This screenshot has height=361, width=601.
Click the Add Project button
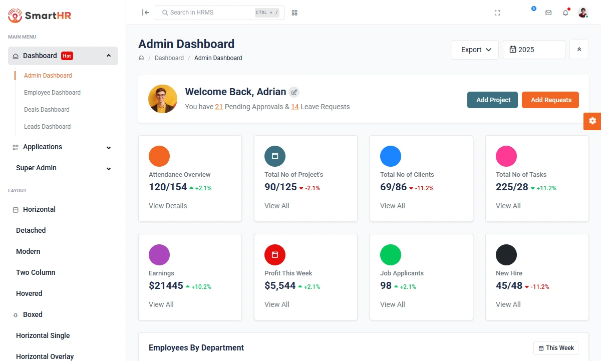[492, 100]
